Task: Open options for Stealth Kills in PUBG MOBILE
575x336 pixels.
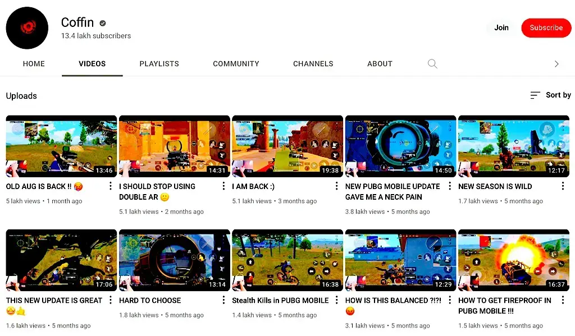Action: pos(337,300)
